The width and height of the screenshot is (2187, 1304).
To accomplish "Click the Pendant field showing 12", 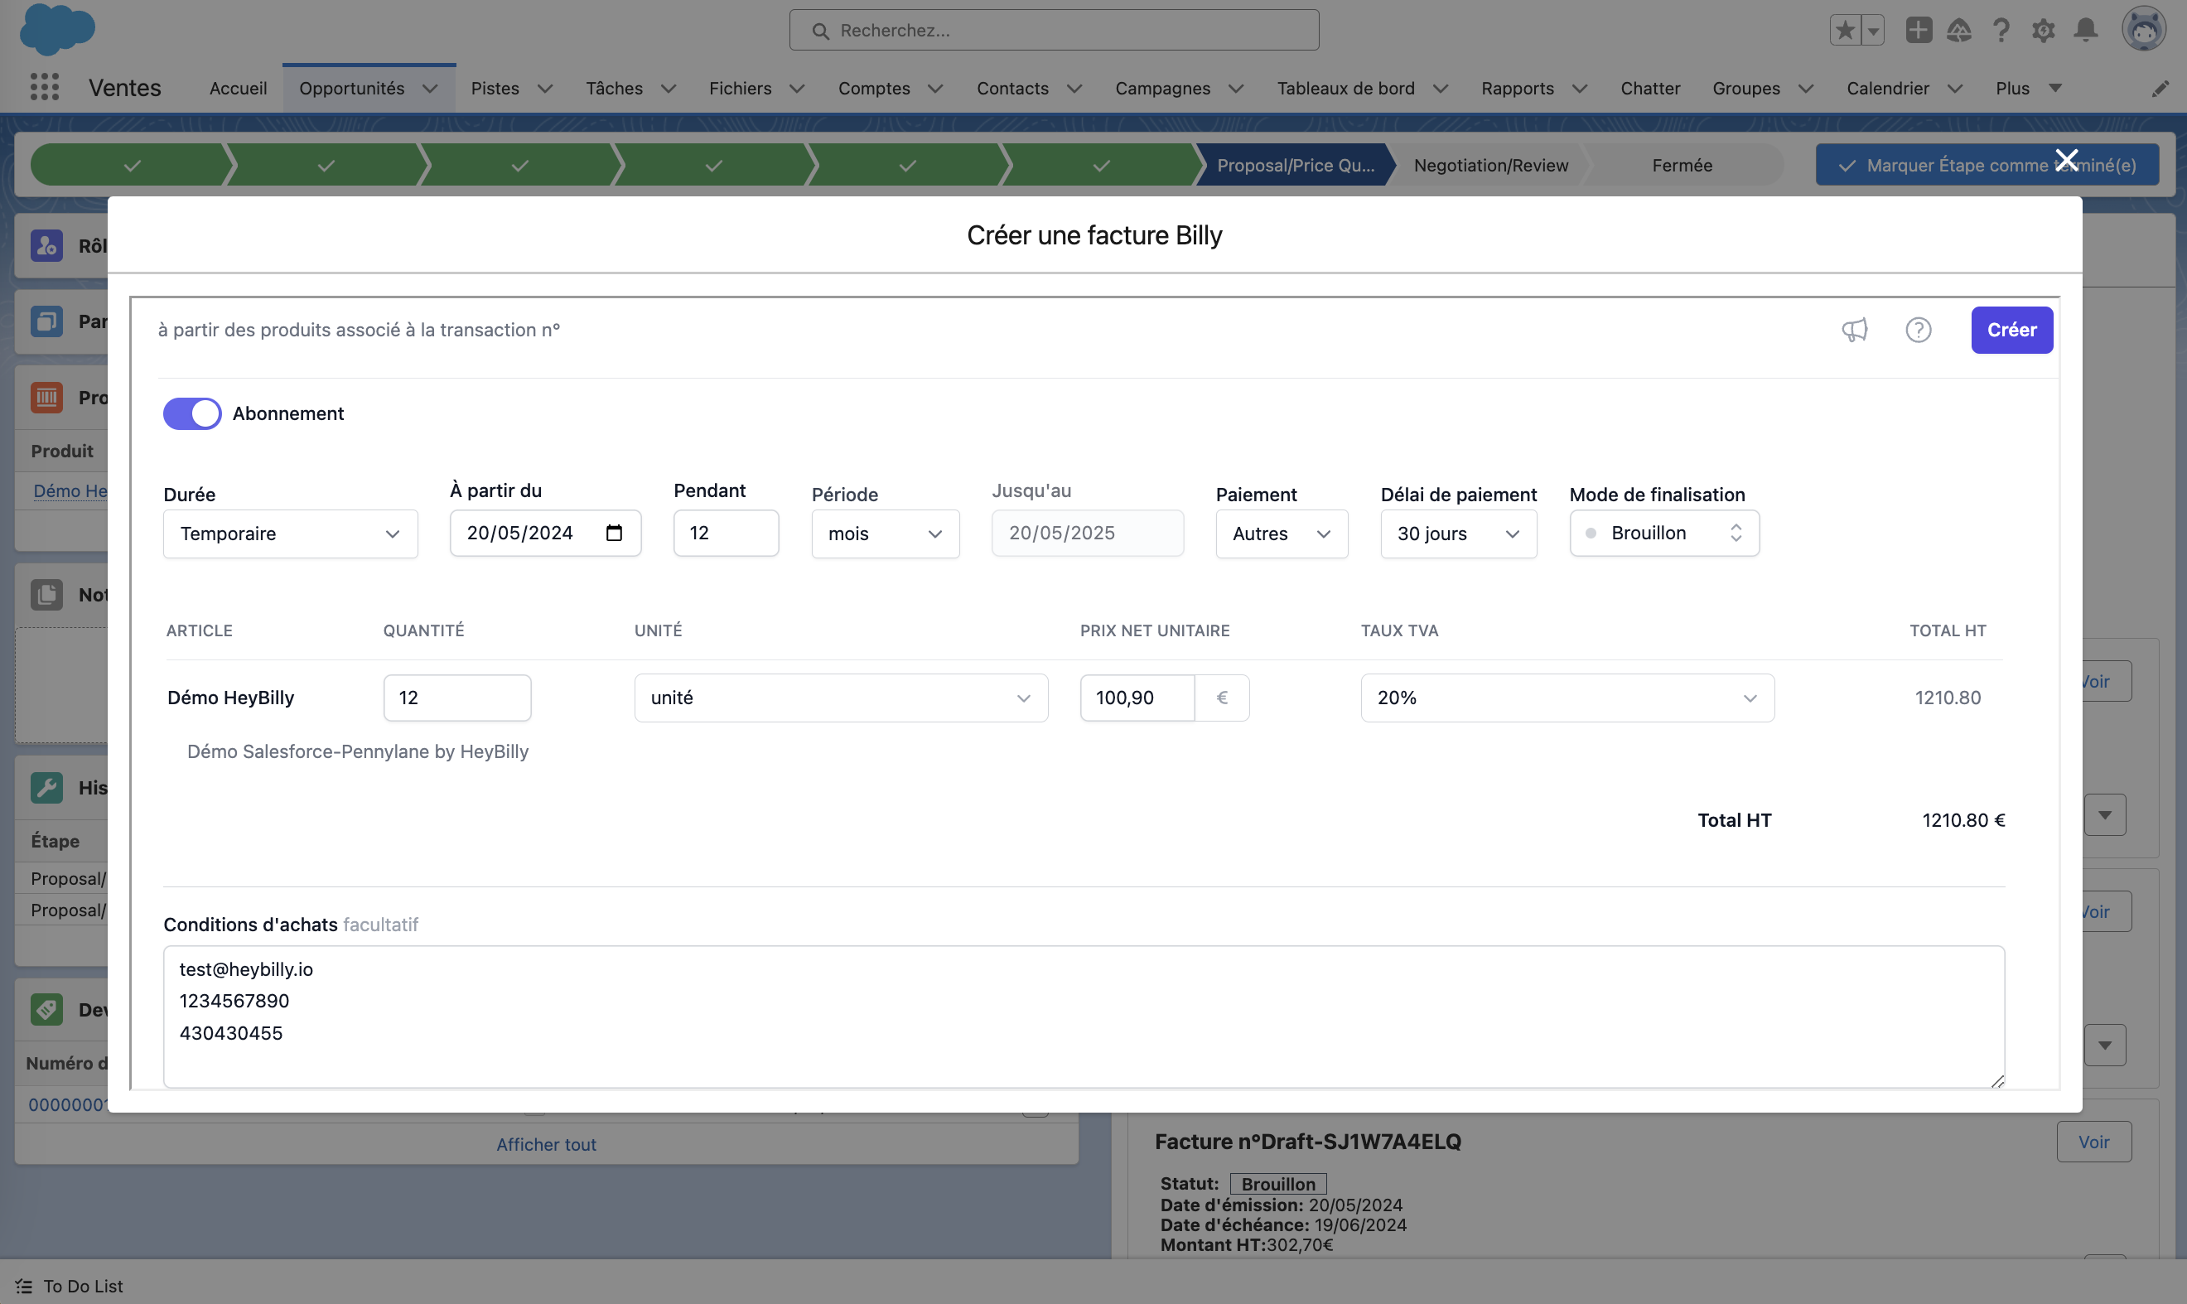I will point(726,534).
